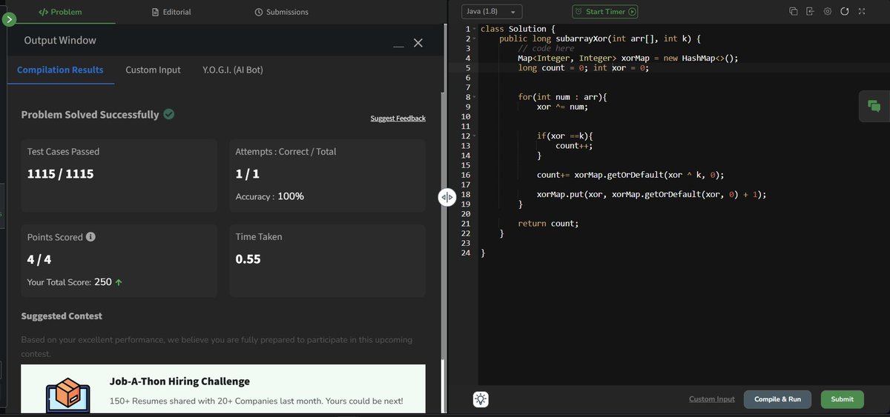Click the Start Timer button
The height and width of the screenshot is (417, 890).
(x=605, y=12)
